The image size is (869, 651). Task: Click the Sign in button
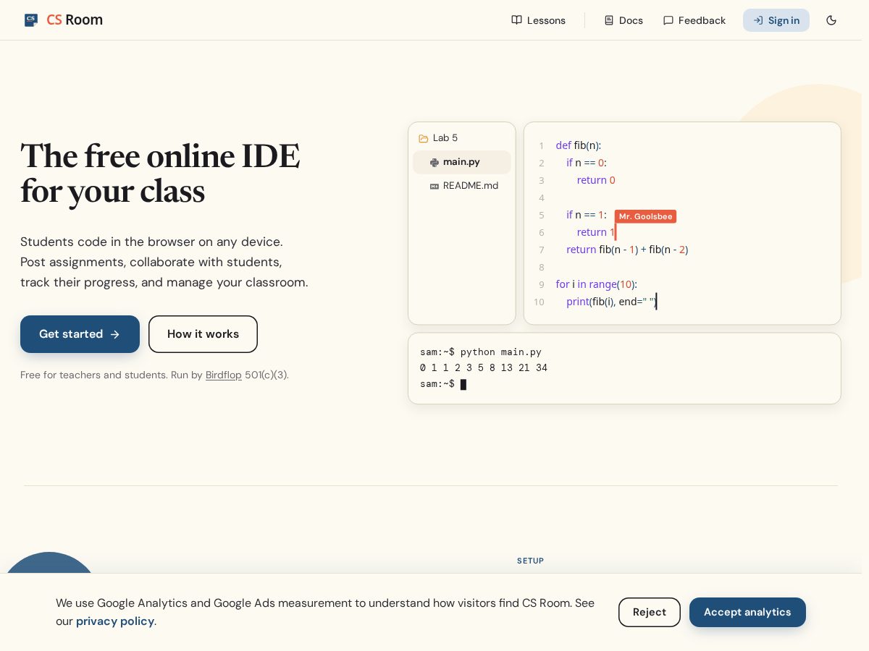pos(776,20)
